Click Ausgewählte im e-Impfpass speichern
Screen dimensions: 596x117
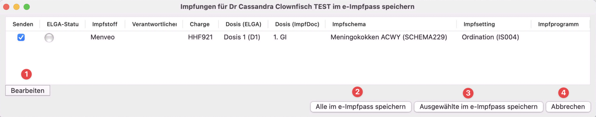click(478, 107)
